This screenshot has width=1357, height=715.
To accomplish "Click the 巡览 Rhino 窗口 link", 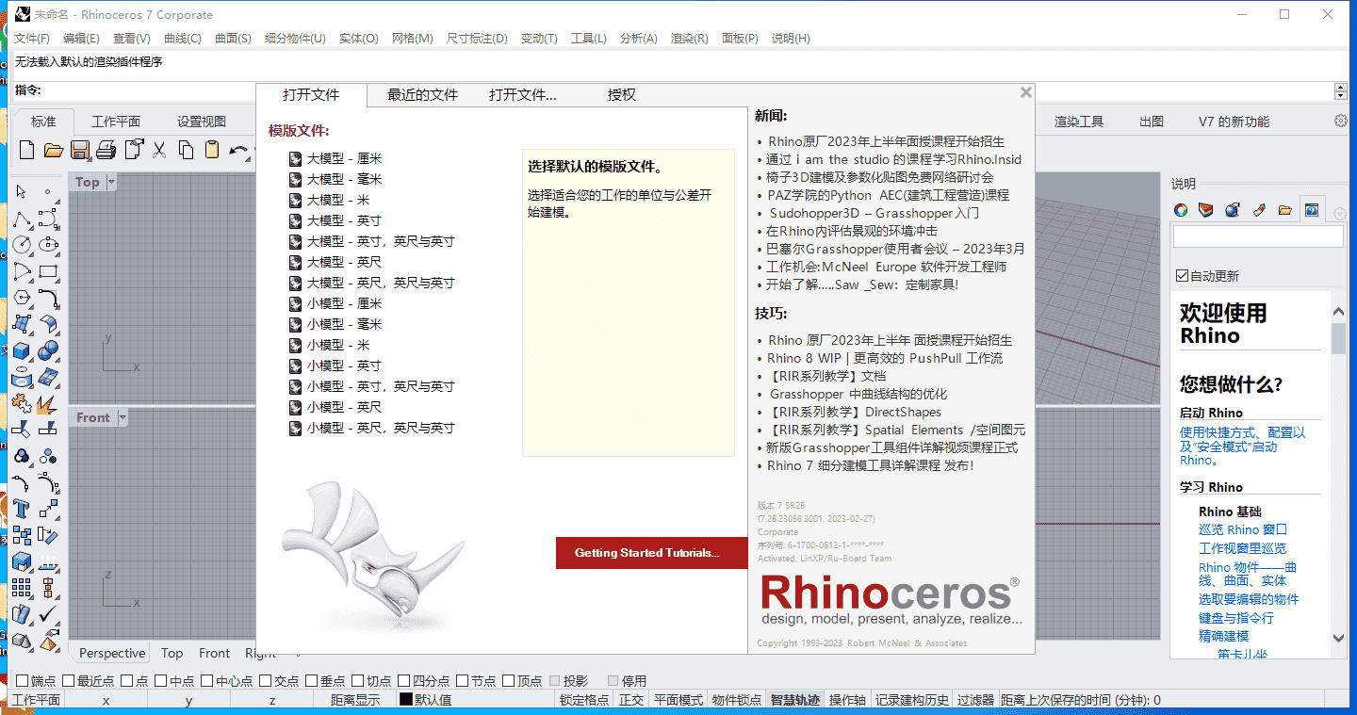I will pos(1243,529).
